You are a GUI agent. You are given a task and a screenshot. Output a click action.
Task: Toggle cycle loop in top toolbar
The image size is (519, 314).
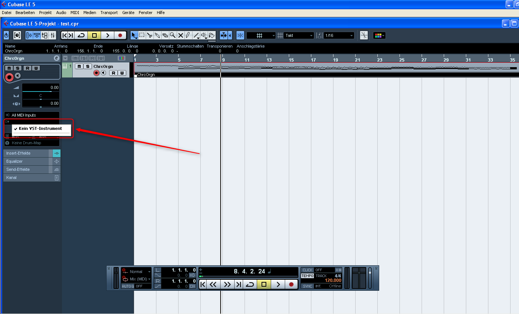[x=81, y=35]
